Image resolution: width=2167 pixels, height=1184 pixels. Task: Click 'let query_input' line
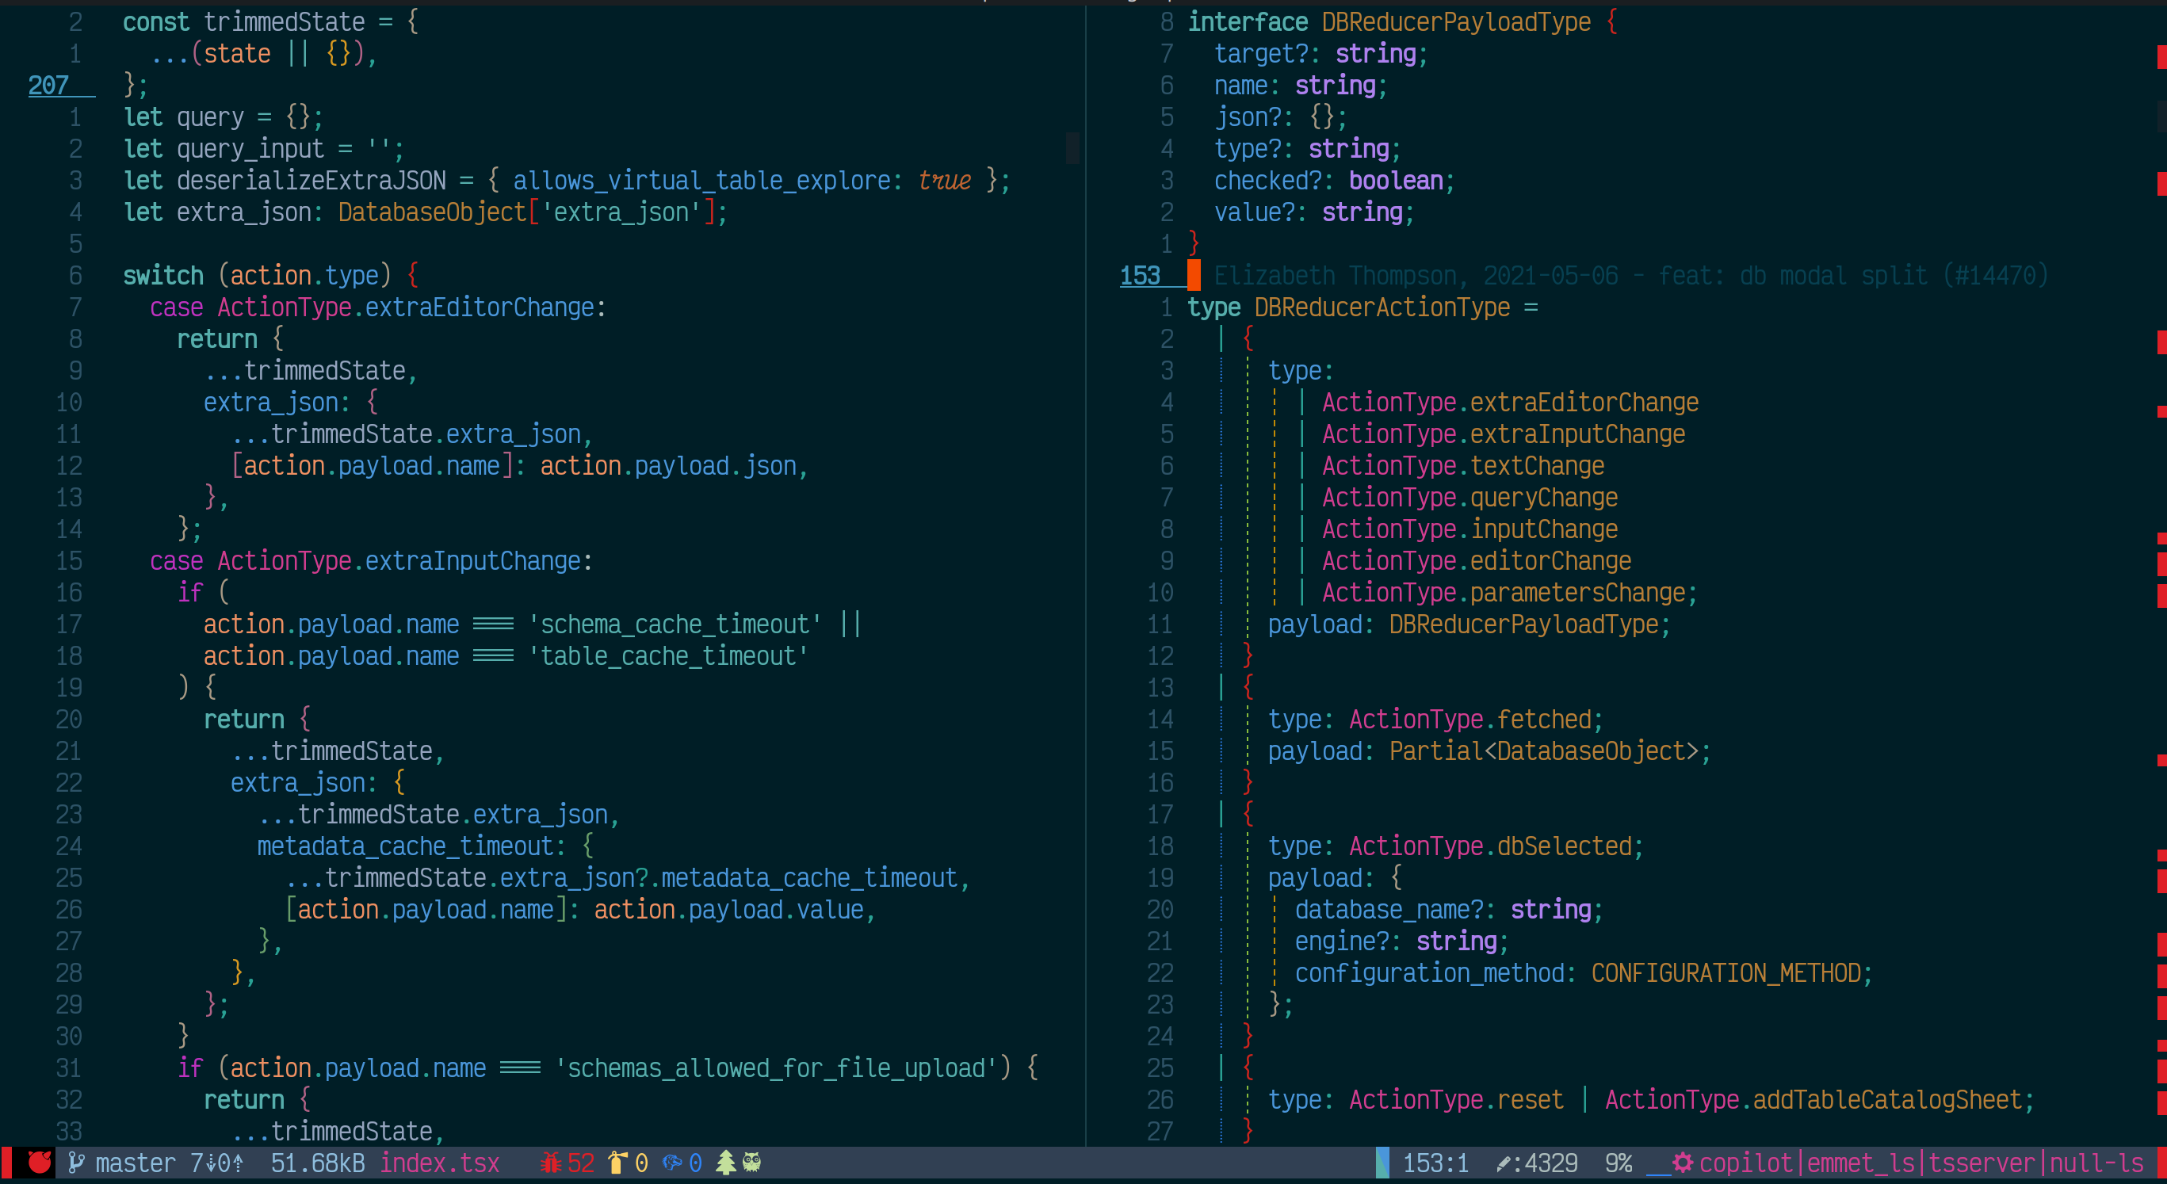click(x=264, y=149)
